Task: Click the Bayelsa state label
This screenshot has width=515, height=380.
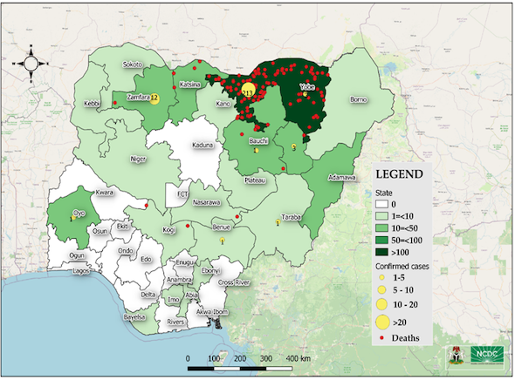Action: coord(134,317)
